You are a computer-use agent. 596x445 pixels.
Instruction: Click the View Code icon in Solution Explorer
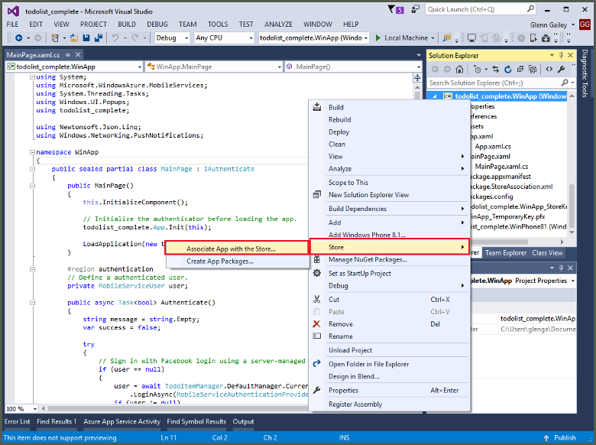click(x=548, y=70)
